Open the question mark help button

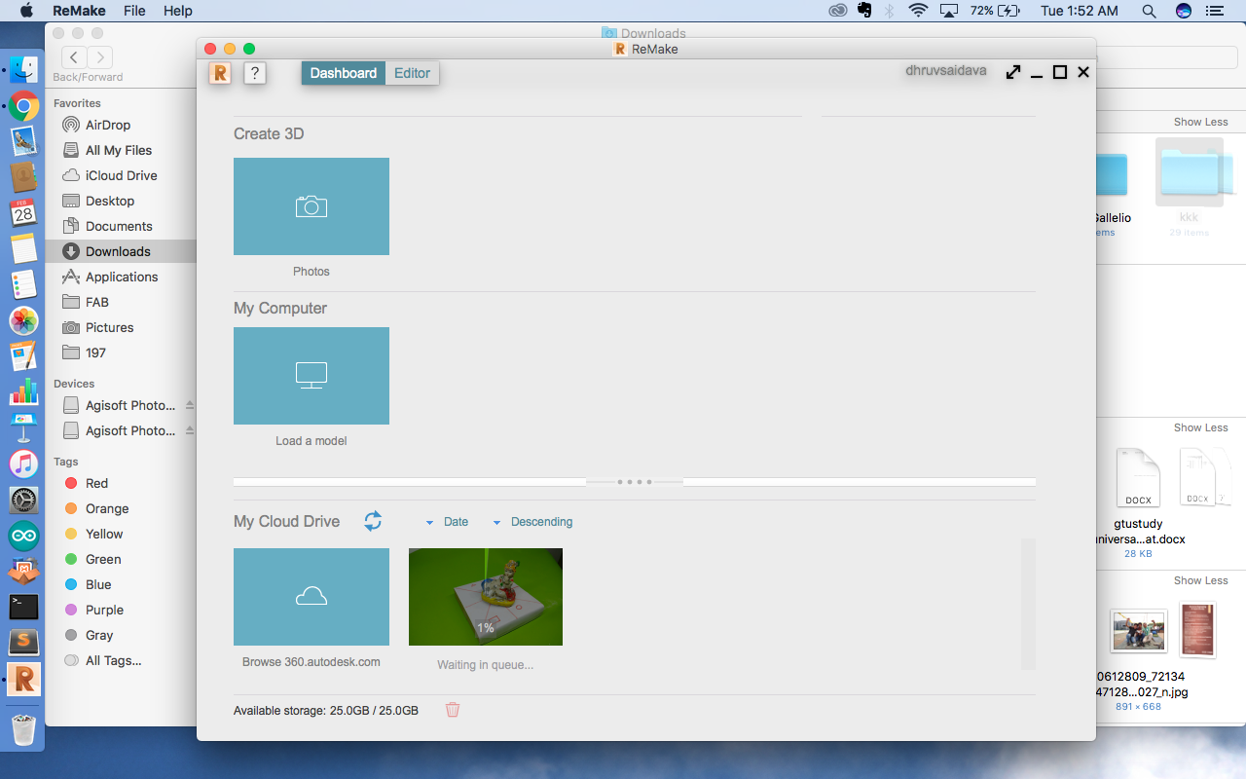tap(254, 73)
